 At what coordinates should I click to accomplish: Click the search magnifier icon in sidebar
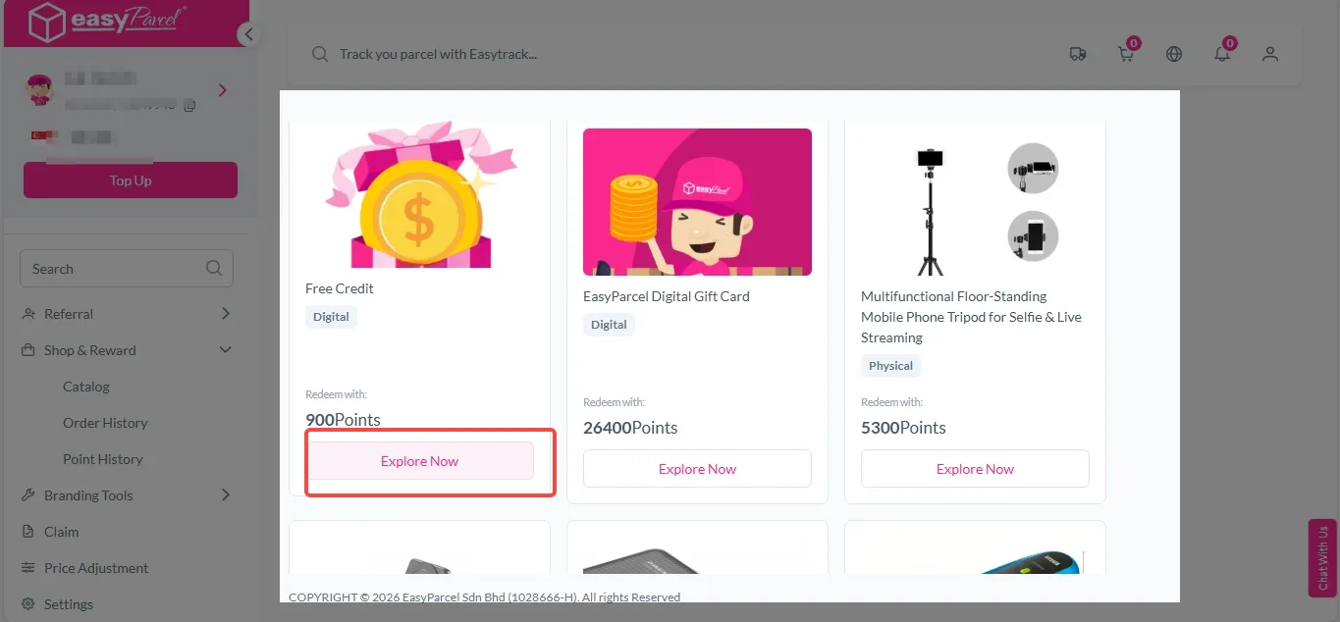coord(214,268)
